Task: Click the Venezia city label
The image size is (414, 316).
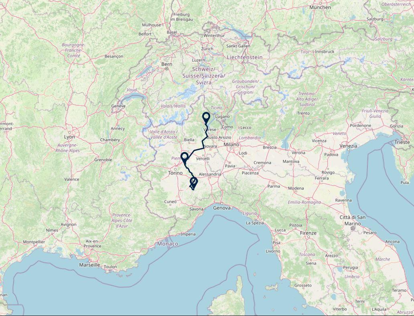Action: [x=348, y=146]
